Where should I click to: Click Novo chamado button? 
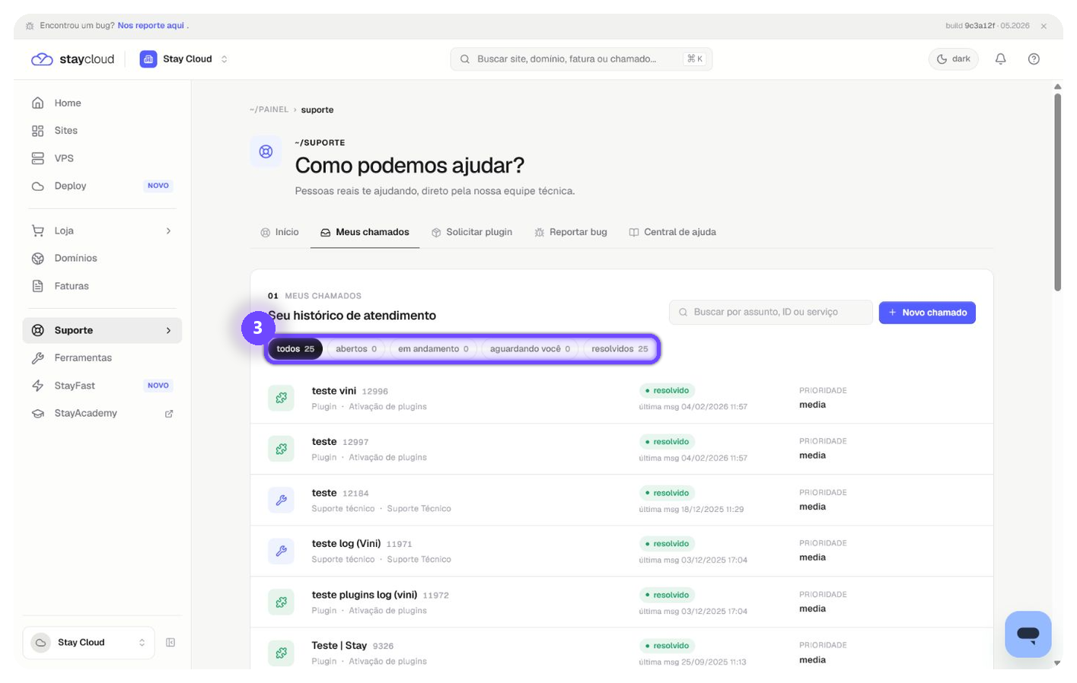(927, 313)
